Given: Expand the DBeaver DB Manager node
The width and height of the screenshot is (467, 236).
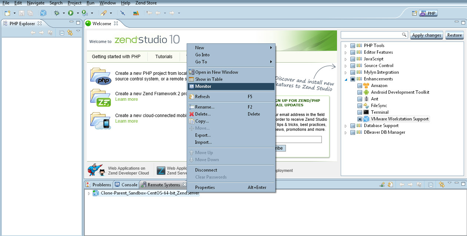Looking at the screenshot, I should pyautogui.click(x=346, y=133).
